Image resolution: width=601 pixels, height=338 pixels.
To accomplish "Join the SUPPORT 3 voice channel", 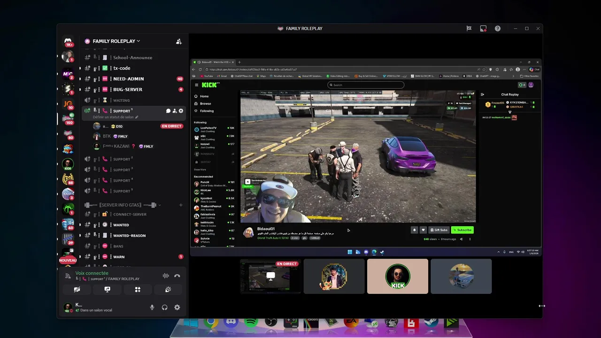I will click(133, 169).
